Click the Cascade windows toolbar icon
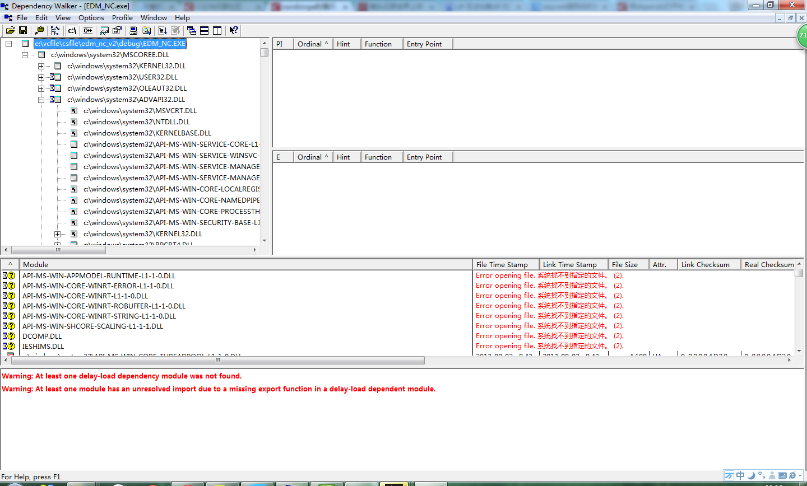This screenshot has width=807, height=486. tap(192, 30)
